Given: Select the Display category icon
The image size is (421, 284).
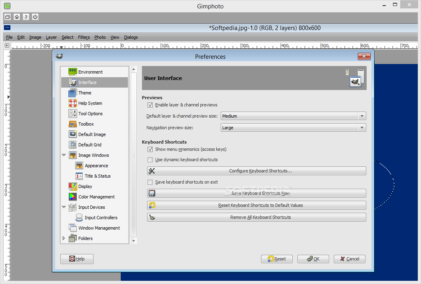Looking at the screenshot, I should (x=73, y=186).
